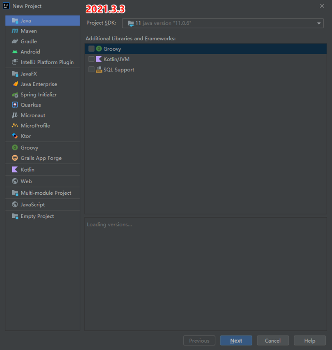This screenshot has height=350, width=332.
Task: Click 'Quarkus' text in sidebar
Action: click(x=31, y=105)
